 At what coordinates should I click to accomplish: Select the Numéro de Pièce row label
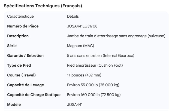point(23,26)
